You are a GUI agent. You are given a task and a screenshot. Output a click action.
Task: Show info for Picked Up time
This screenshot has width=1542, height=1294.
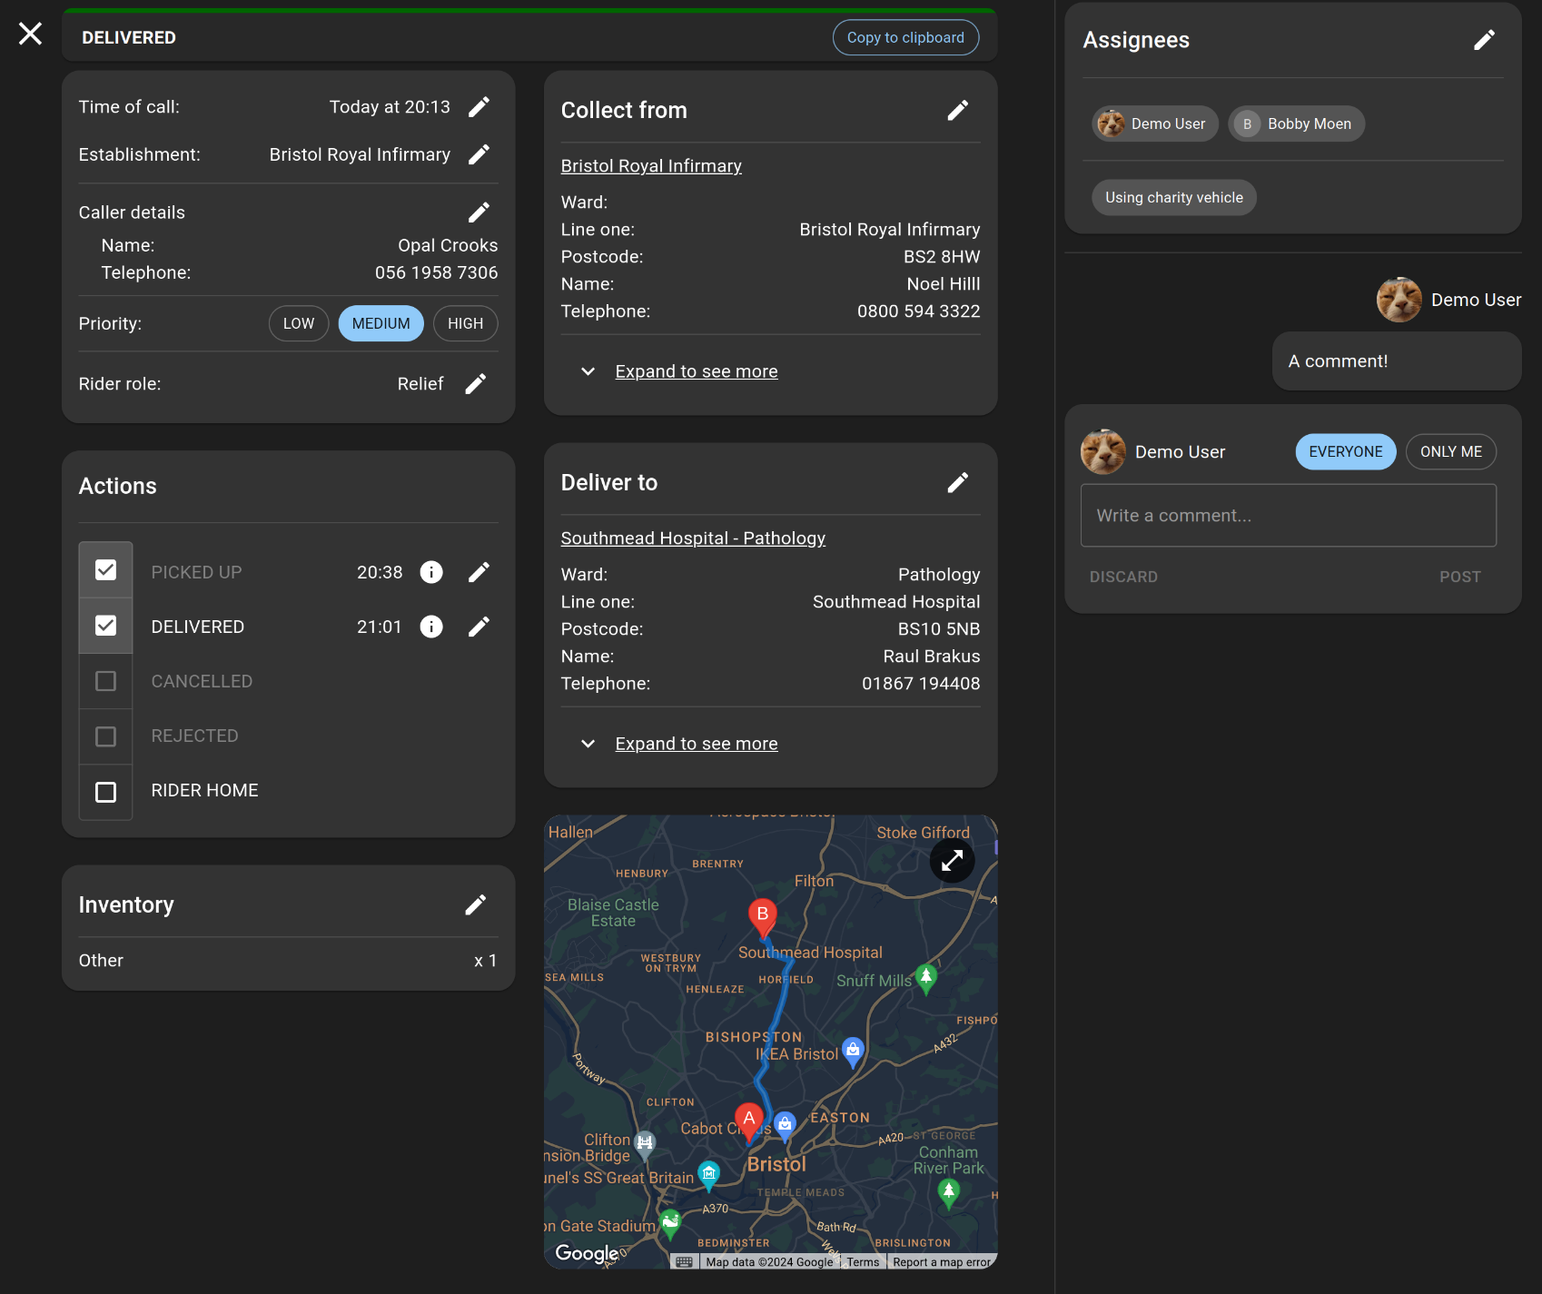coord(431,572)
